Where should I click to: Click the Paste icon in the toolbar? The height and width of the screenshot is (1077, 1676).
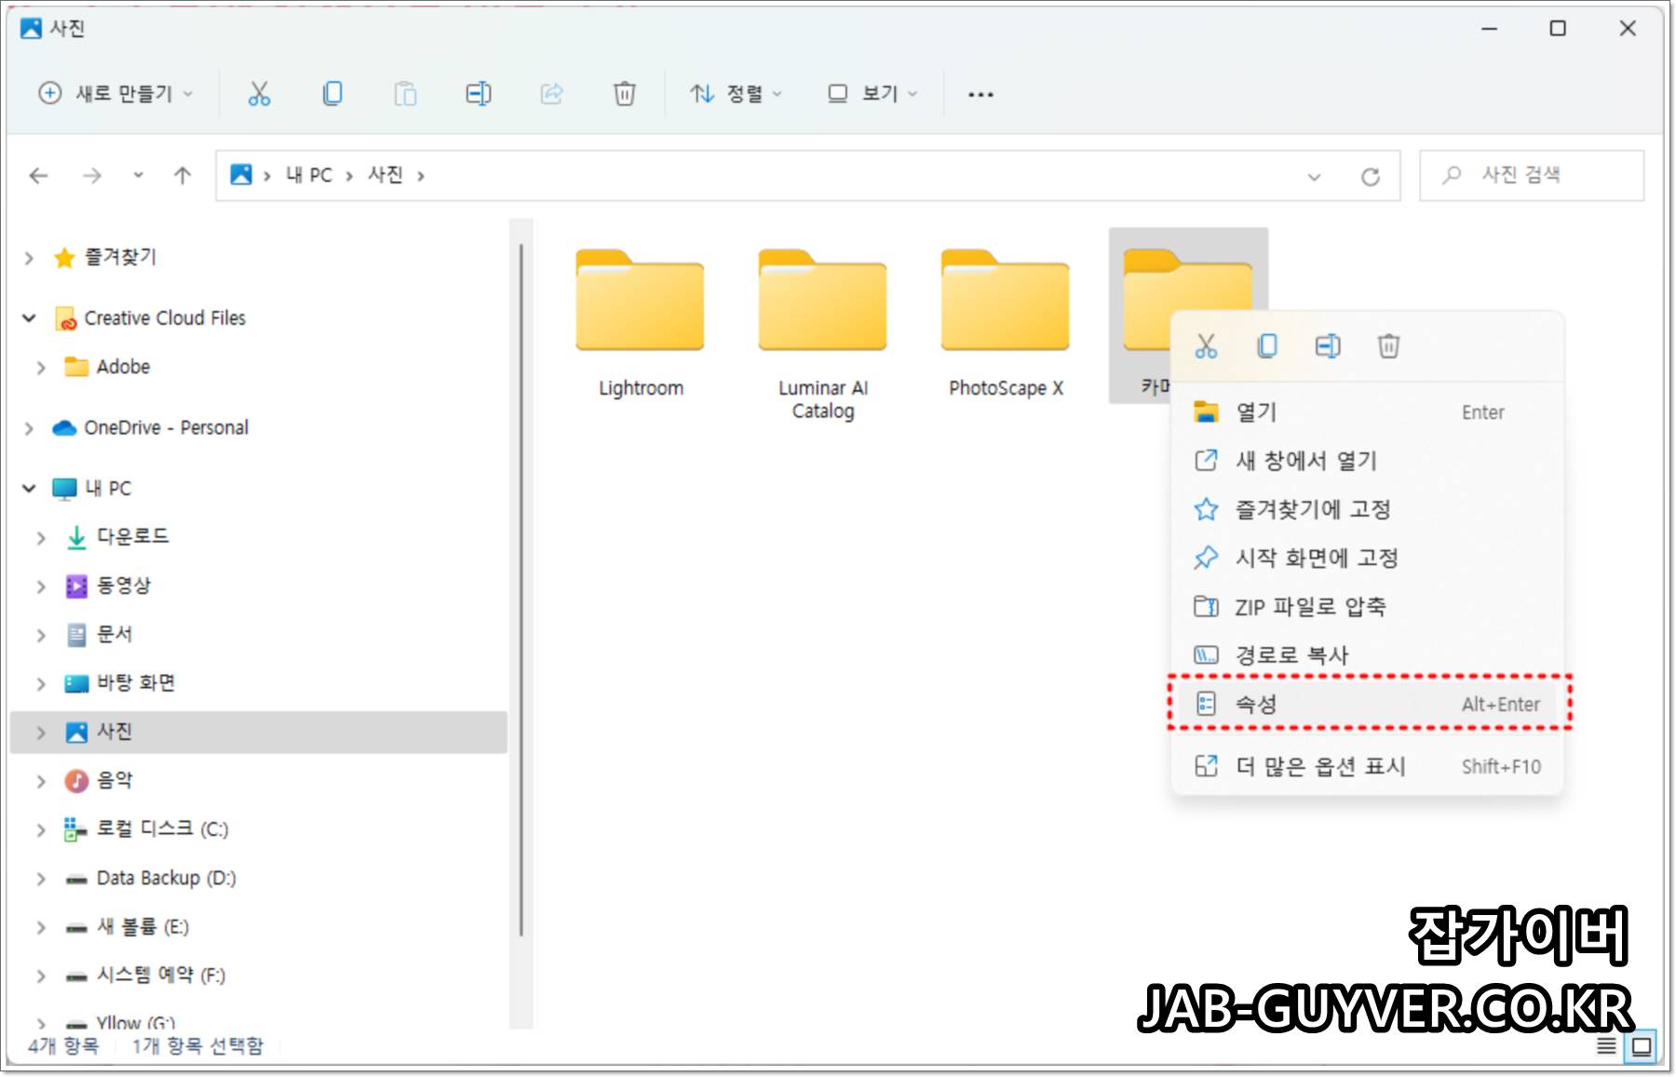[405, 93]
